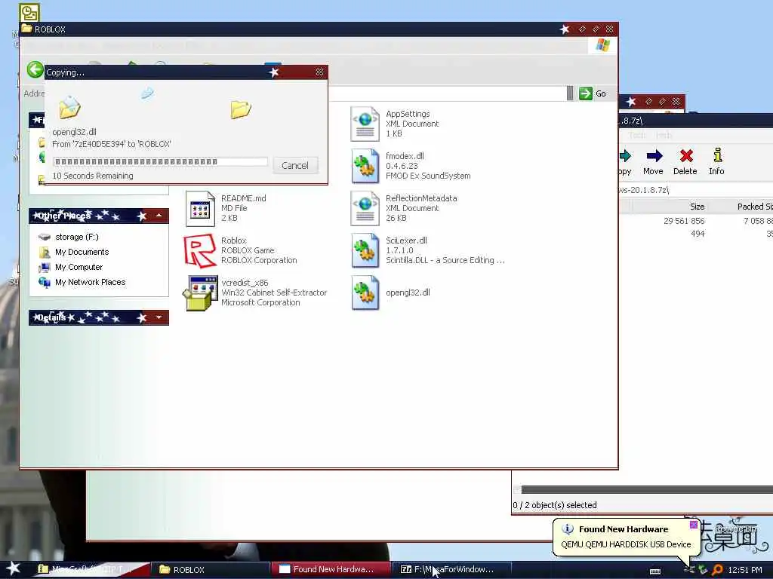Switch to MineCraft taskbar button
The height and width of the screenshot is (579, 773).
pos(91,570)
